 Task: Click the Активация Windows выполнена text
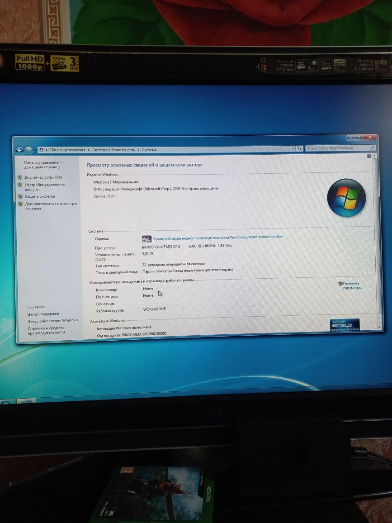click(124, 328)
